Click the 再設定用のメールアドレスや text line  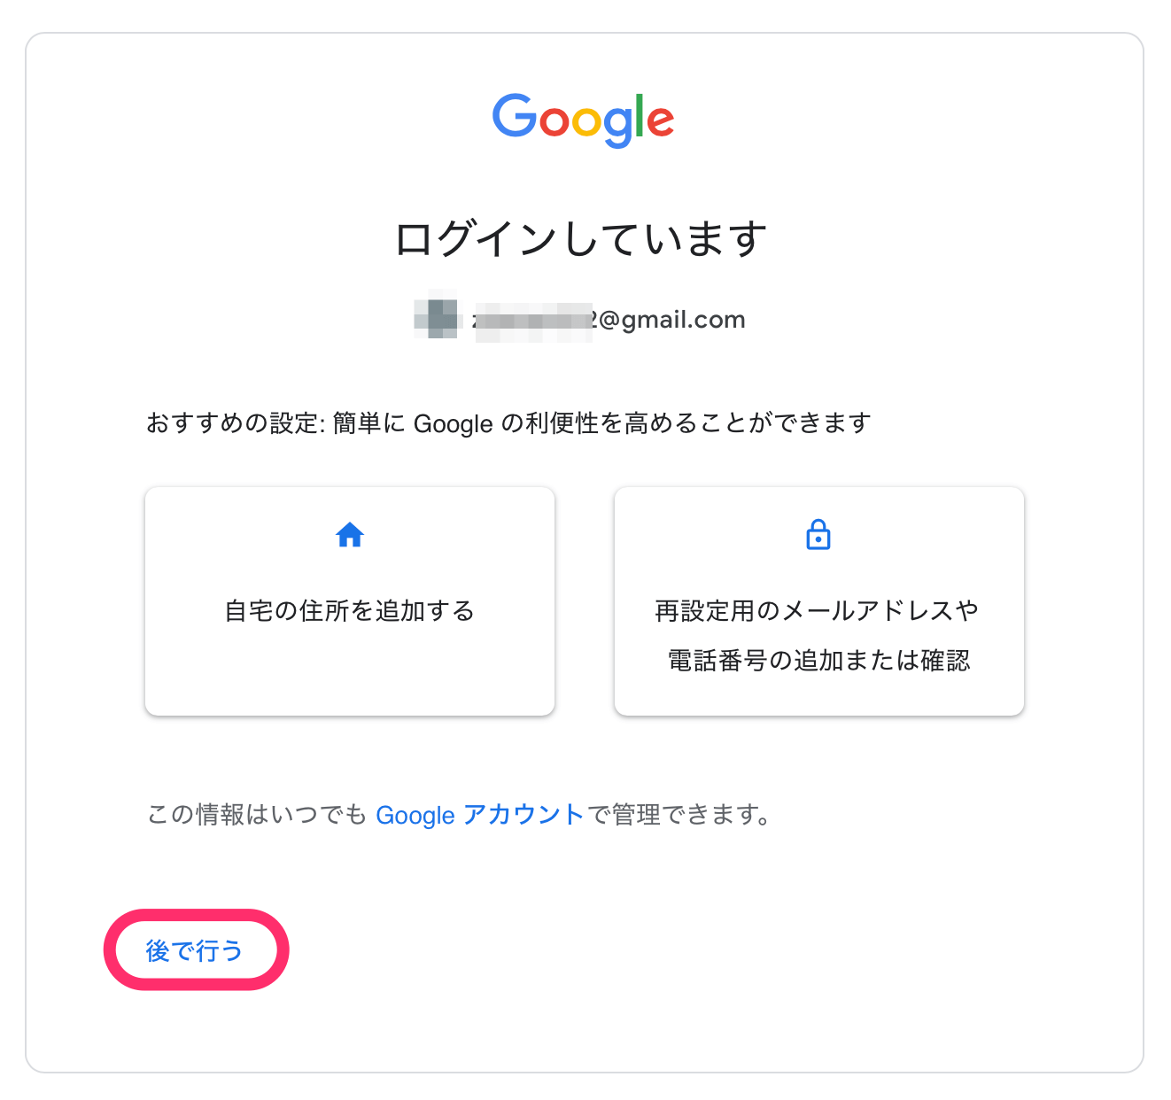tap(818, 611)
